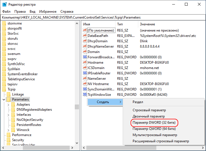This screenshot has width=206, height=151.
Task: Click the string icon beside NV Hostname
Action: click(85, 84)
